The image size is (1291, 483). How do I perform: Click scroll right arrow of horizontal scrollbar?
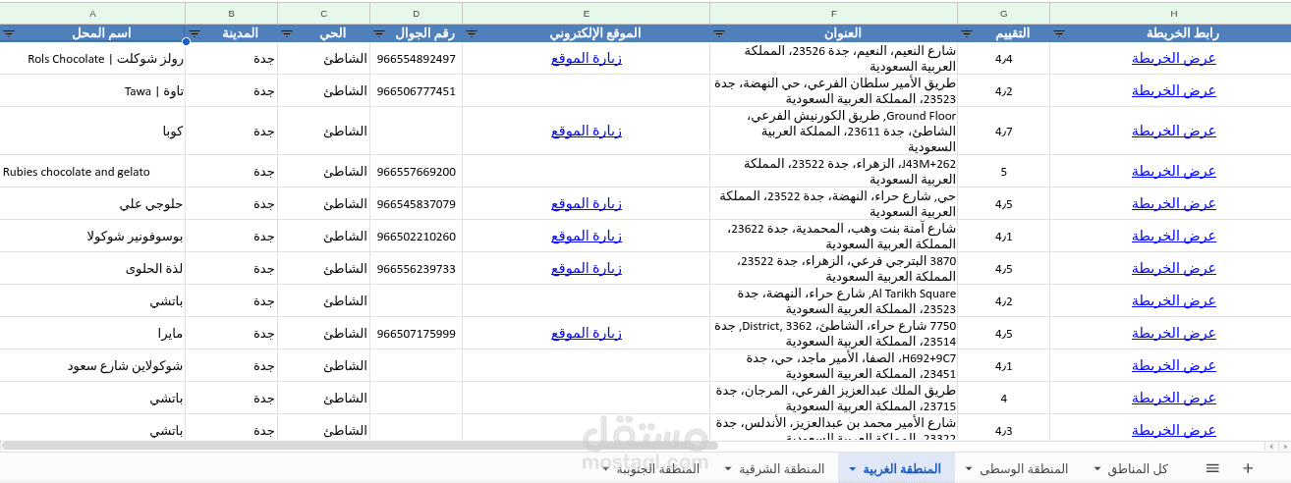pos(1285,446)
